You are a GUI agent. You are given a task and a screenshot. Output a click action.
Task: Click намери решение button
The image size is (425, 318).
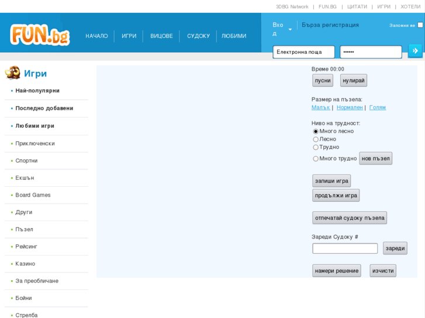coord(337,271)
